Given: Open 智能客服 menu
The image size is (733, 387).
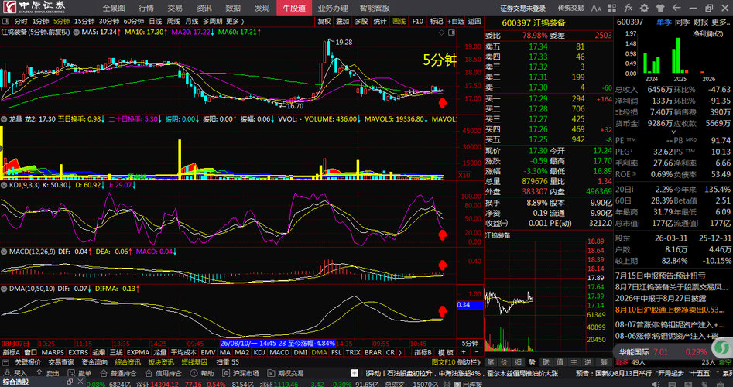Looking at the screenshot, I should (375, 8).
